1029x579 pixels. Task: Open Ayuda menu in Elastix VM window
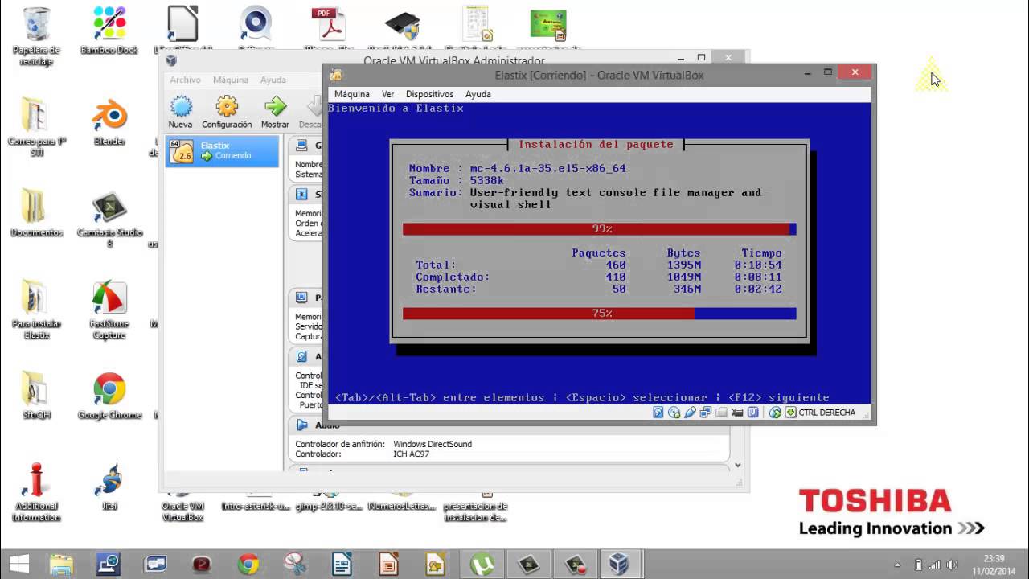(x=478, y=94)
